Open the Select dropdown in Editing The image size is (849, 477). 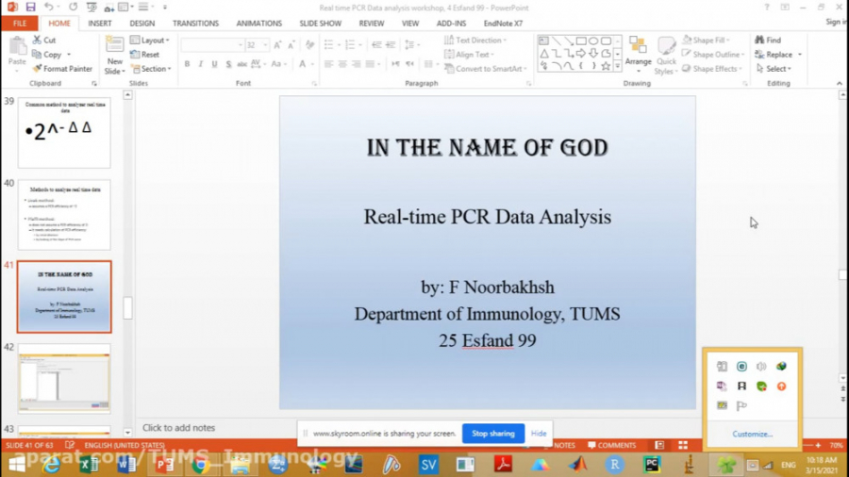(774, 69)
